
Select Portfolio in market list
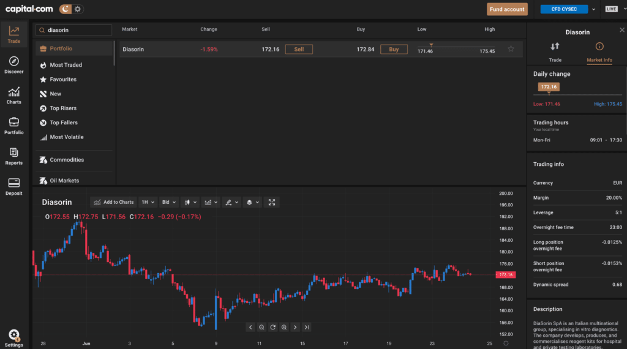click(x=74, y=48)
